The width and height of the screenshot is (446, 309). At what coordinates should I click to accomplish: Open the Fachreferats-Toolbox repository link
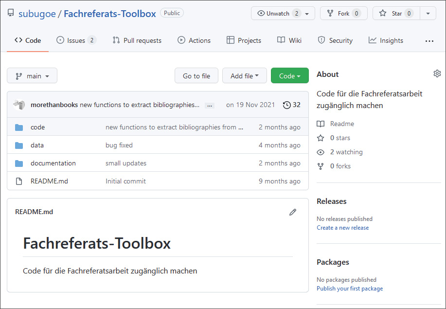(x=110, y=14)
